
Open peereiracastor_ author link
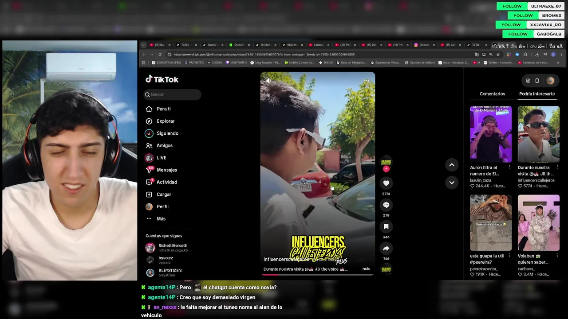pyautogui.click(x=484, y=269)
